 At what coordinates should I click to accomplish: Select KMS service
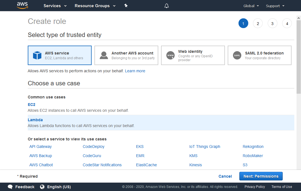pos(193,156)
